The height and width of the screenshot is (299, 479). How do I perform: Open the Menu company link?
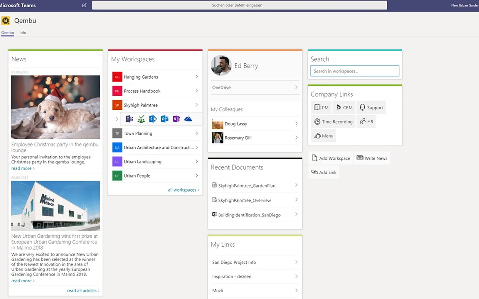point(324,136)
